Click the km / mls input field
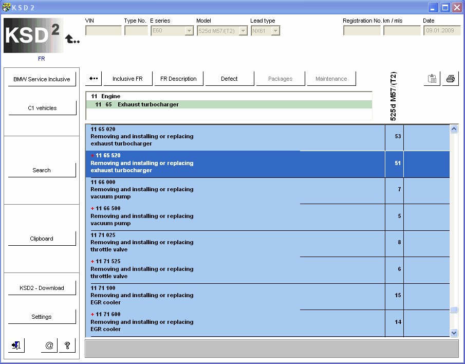The height and width of the screenshot is (364, 465). 402,30
